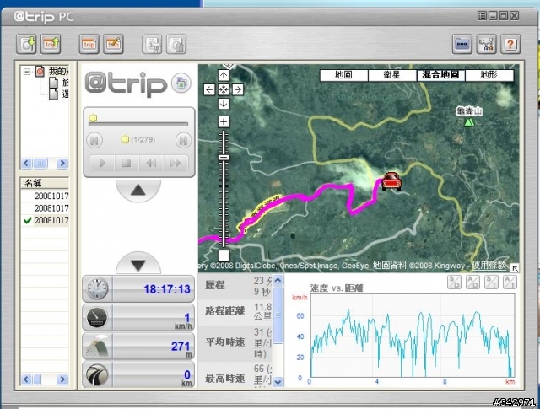Click the 最高時速 statistics row
This screenshot has height=409, width=540.
pyautogui.click(x=235, y=376)
